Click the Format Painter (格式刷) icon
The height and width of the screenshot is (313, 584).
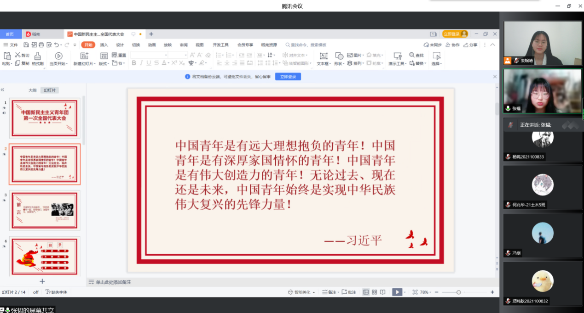coord(37,56)
